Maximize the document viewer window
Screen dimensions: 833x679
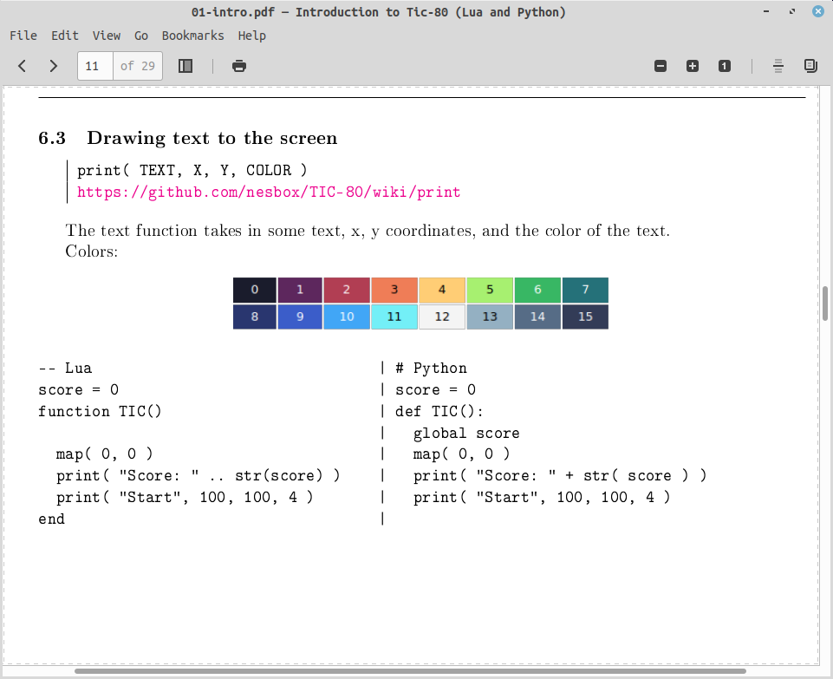click(792, 11)
